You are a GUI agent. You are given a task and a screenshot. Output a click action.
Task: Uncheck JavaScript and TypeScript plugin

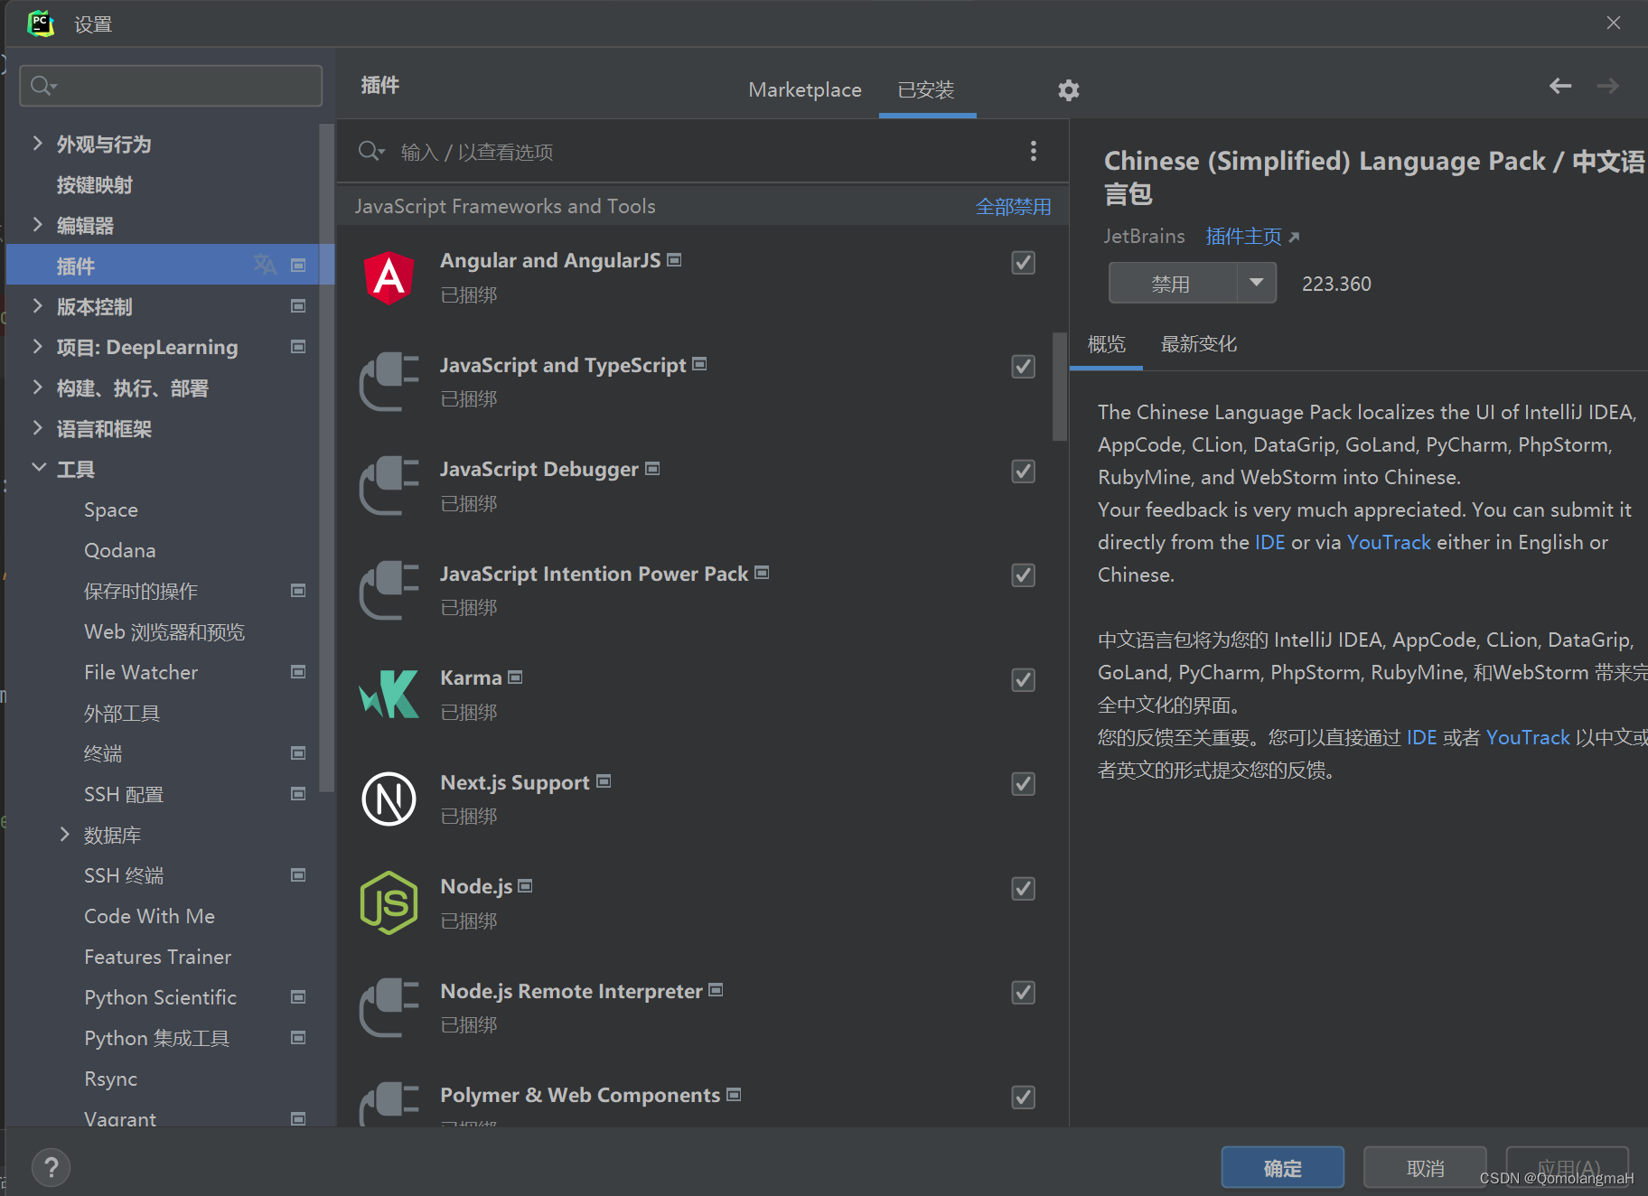pos(1023,366)
